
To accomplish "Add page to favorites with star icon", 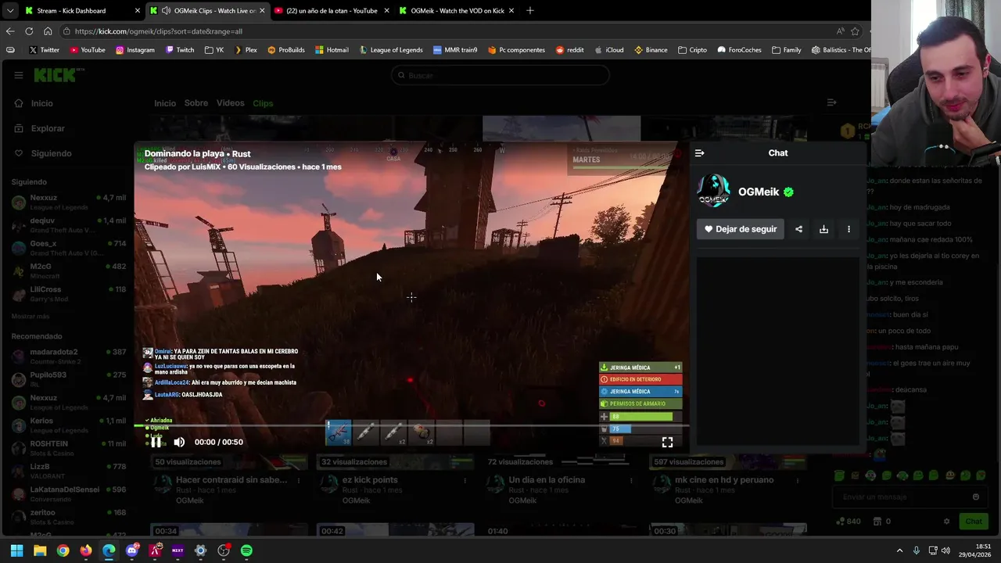I will (x=855, y=31).
